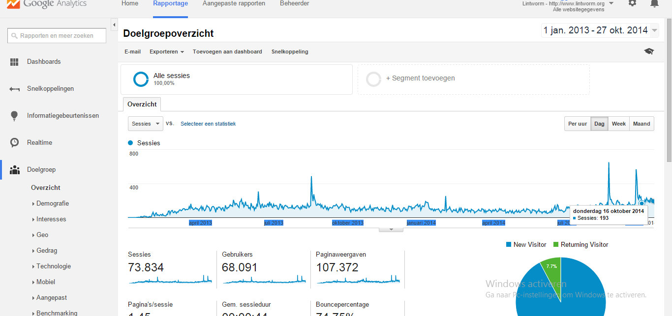Click the 16 oktober 2014 data point
The width and height of the screenshot is (672, 316).
(x=641, y=203)
